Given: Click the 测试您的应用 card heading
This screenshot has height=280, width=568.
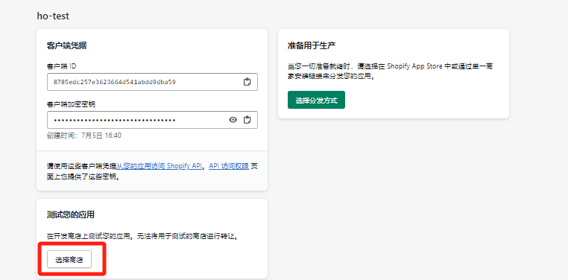Looking at the screenshot, I should pos(71,215).
